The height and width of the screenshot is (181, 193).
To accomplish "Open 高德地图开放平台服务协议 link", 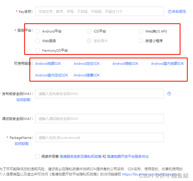I will click(x=128, y=157).
